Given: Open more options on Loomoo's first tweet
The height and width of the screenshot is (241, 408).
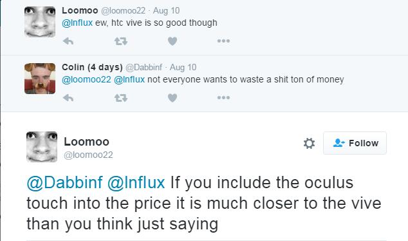Looking at the screenshot, I should click(x=223, y=41).
